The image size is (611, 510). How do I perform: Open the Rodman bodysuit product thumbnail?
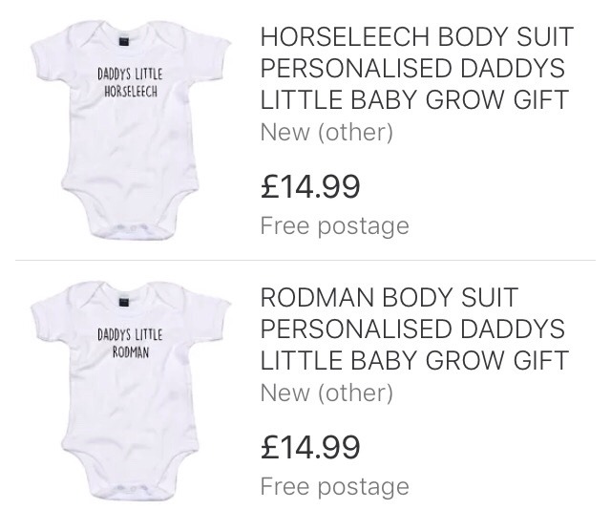pyautogui.click(x=130, y=387)
